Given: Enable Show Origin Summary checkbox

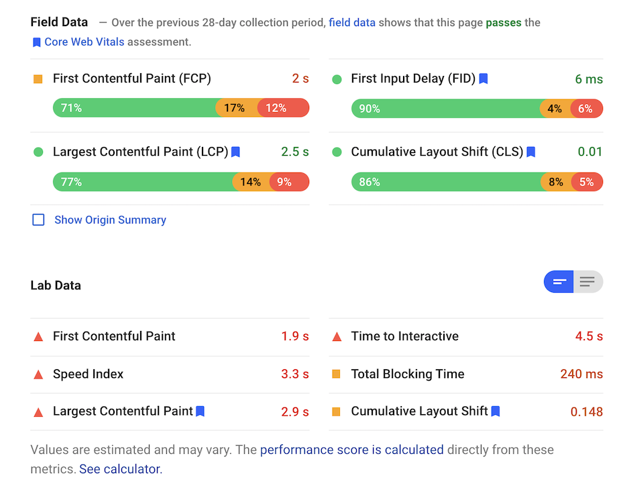Looking at the screenshot, I should click(38, 220).
